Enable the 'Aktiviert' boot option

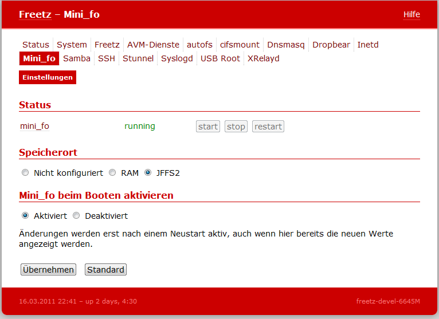tap(25, 216)
